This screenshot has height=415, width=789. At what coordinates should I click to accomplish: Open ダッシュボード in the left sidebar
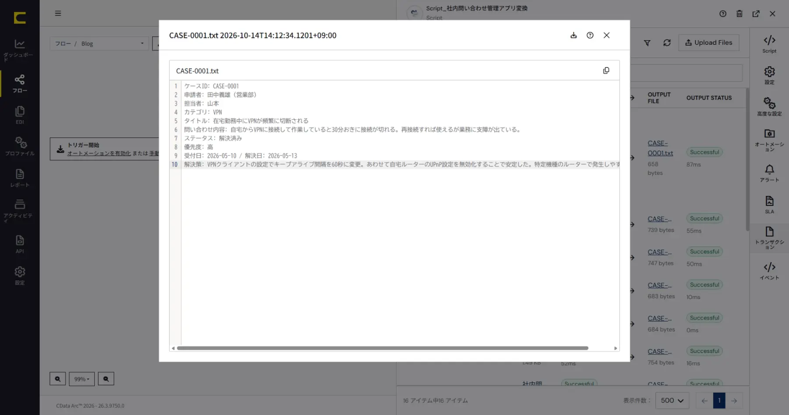tap(19, 50)
